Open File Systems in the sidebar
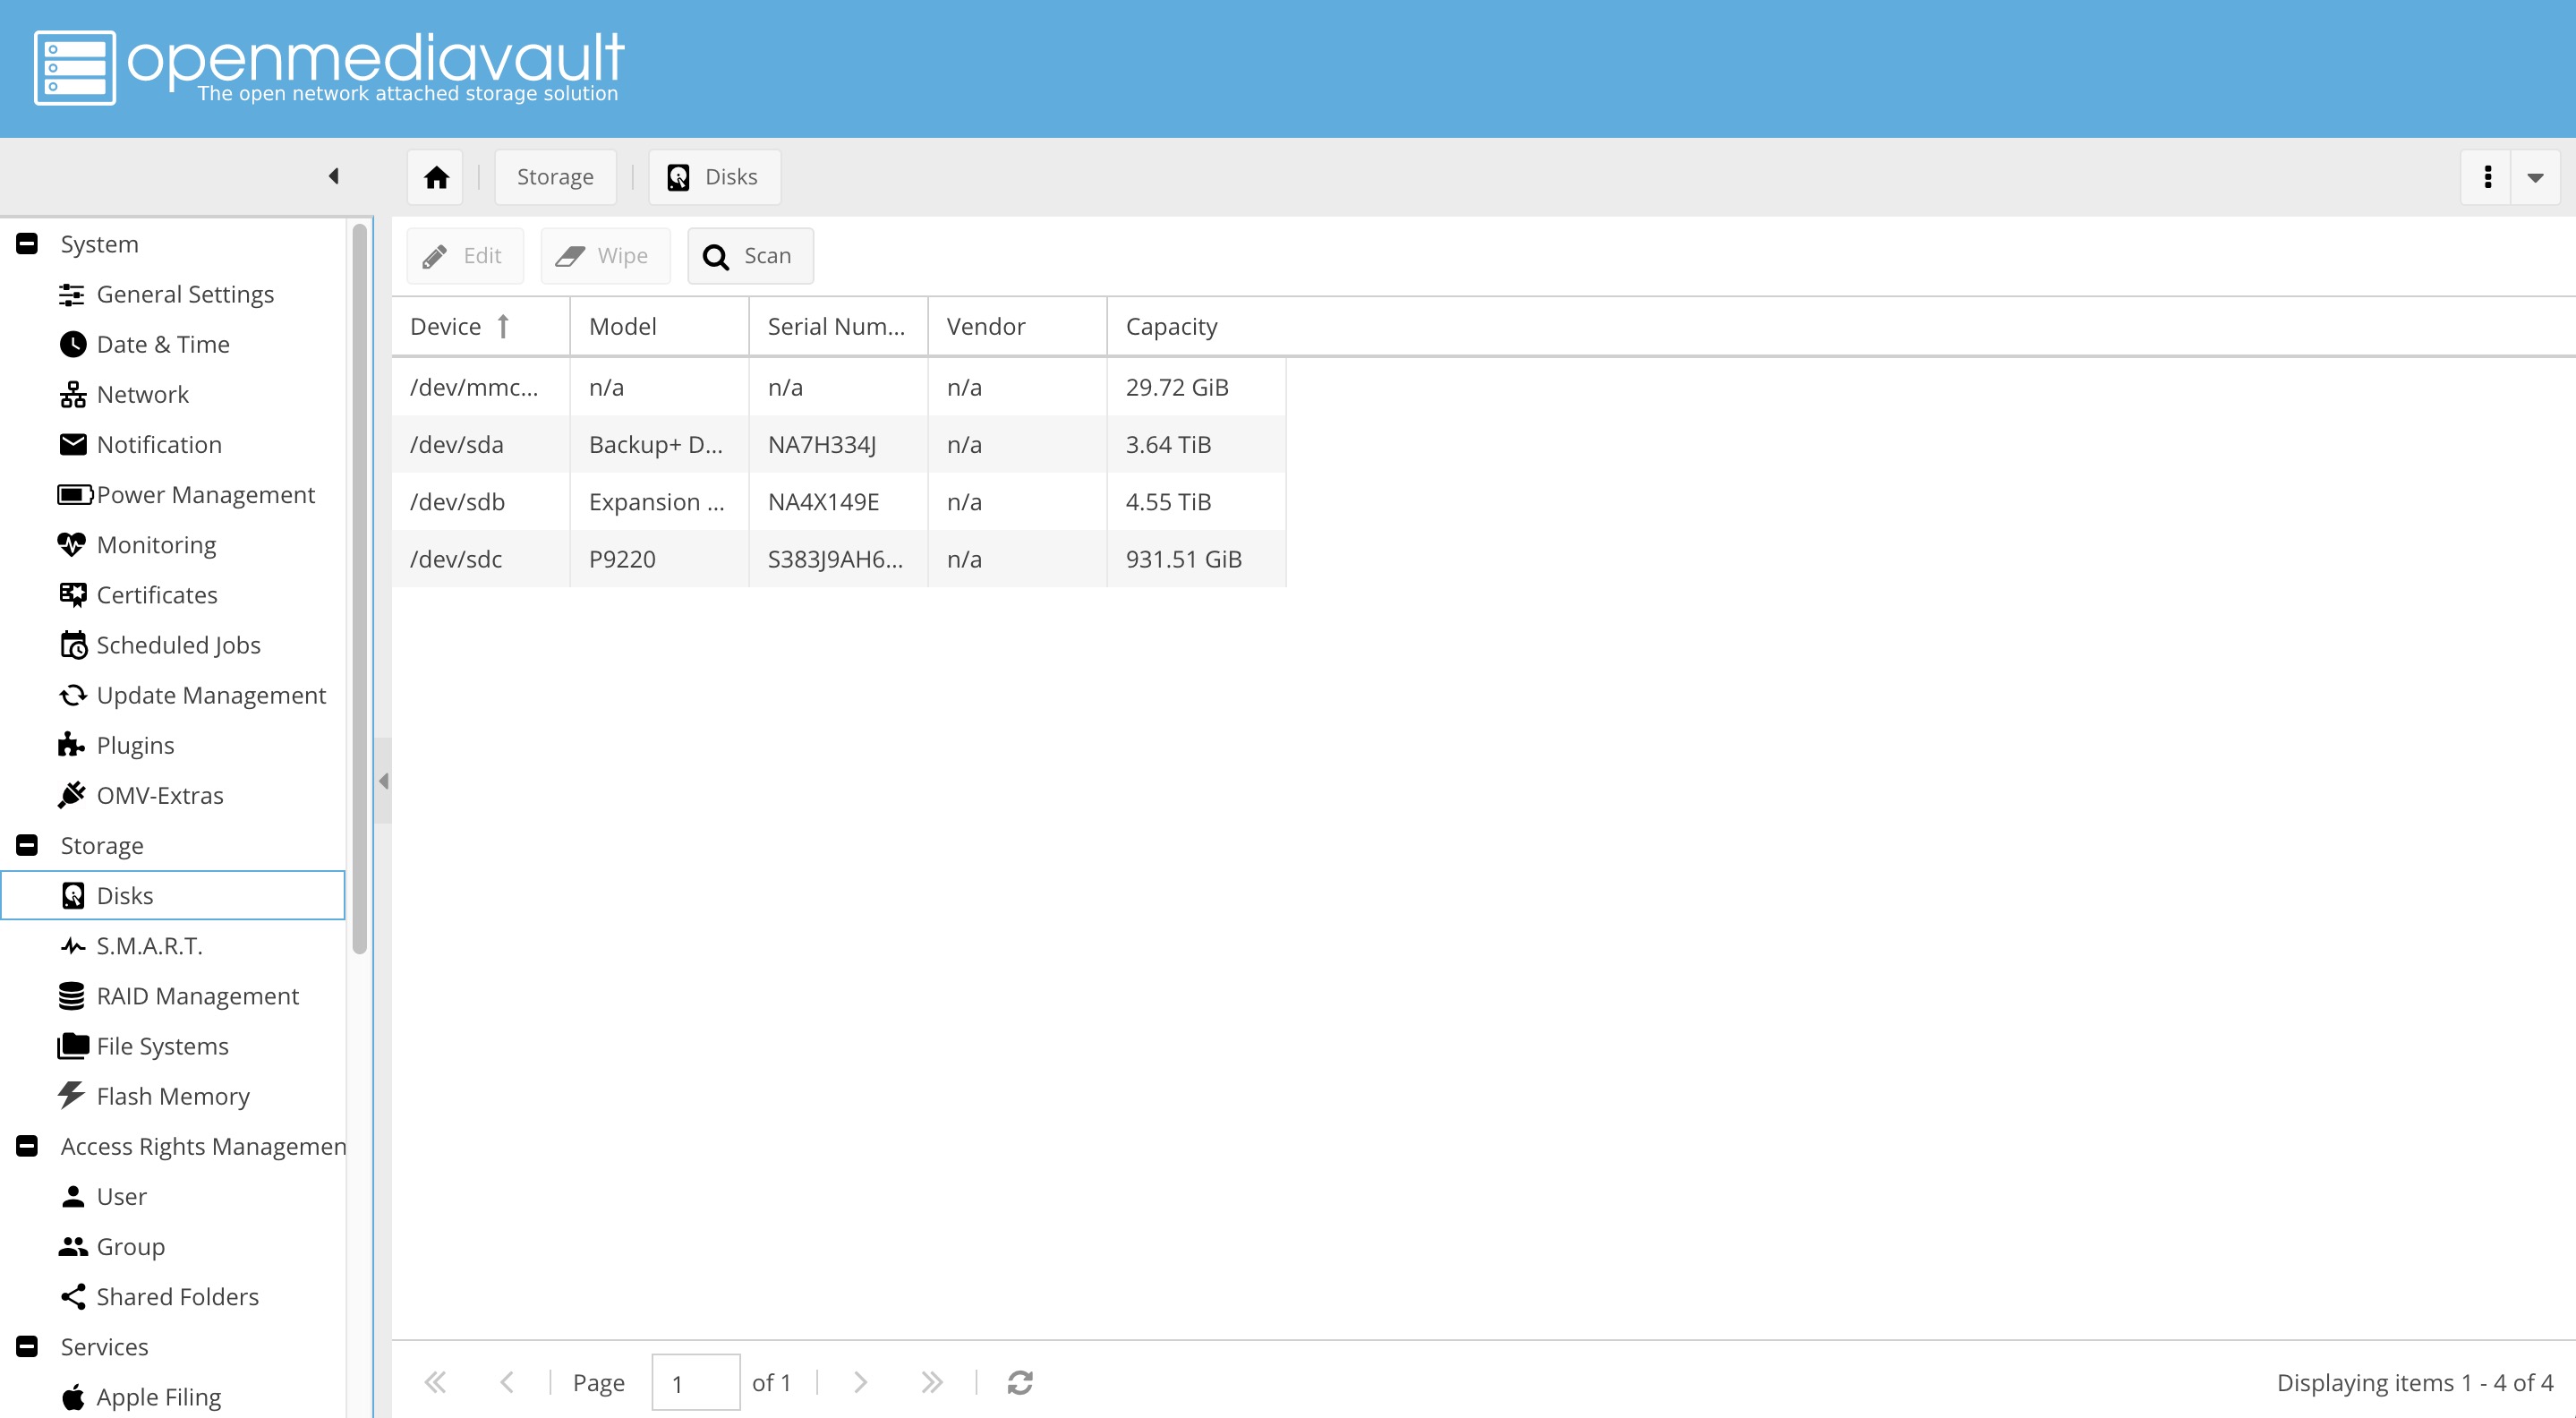This screenshot has width=2576, height=1418. [x=162, y=1045]
